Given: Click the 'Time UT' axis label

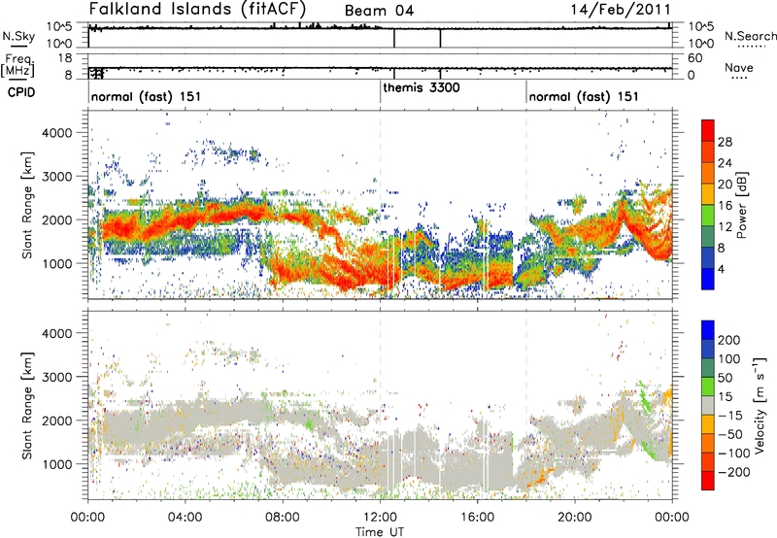Looking at the screenshot, I should 380,532.
